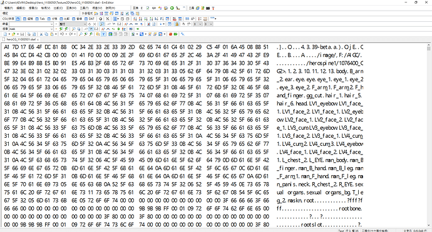Open the 整行 column selection combo box
The height and width of the screenshot is (232, 432).
point(73,24)
